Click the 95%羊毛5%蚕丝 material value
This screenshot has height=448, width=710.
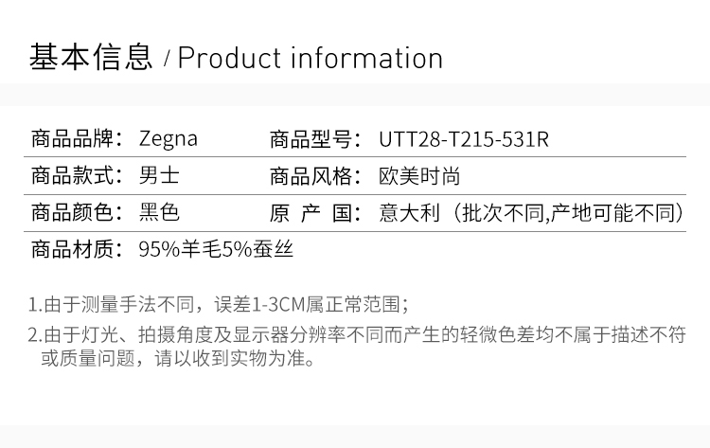coord(216,250)
